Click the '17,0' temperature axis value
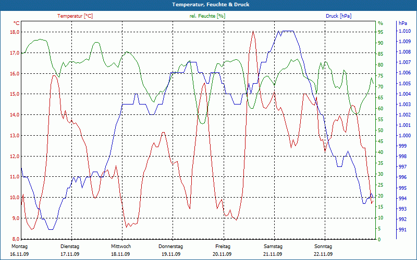 15,53
